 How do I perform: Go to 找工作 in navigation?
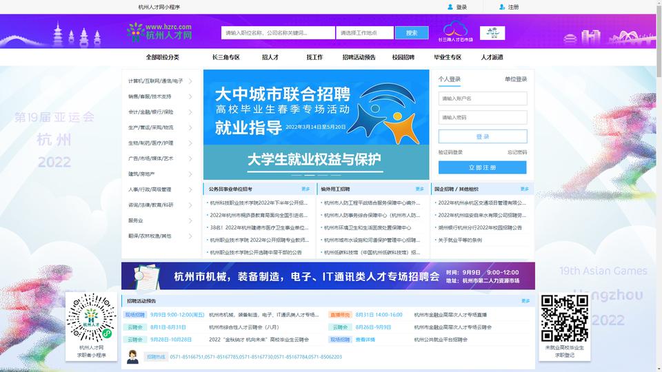[x=314, y=57]
